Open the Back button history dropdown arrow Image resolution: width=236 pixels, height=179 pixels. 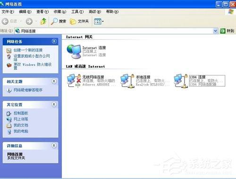(x=21, y=21)
